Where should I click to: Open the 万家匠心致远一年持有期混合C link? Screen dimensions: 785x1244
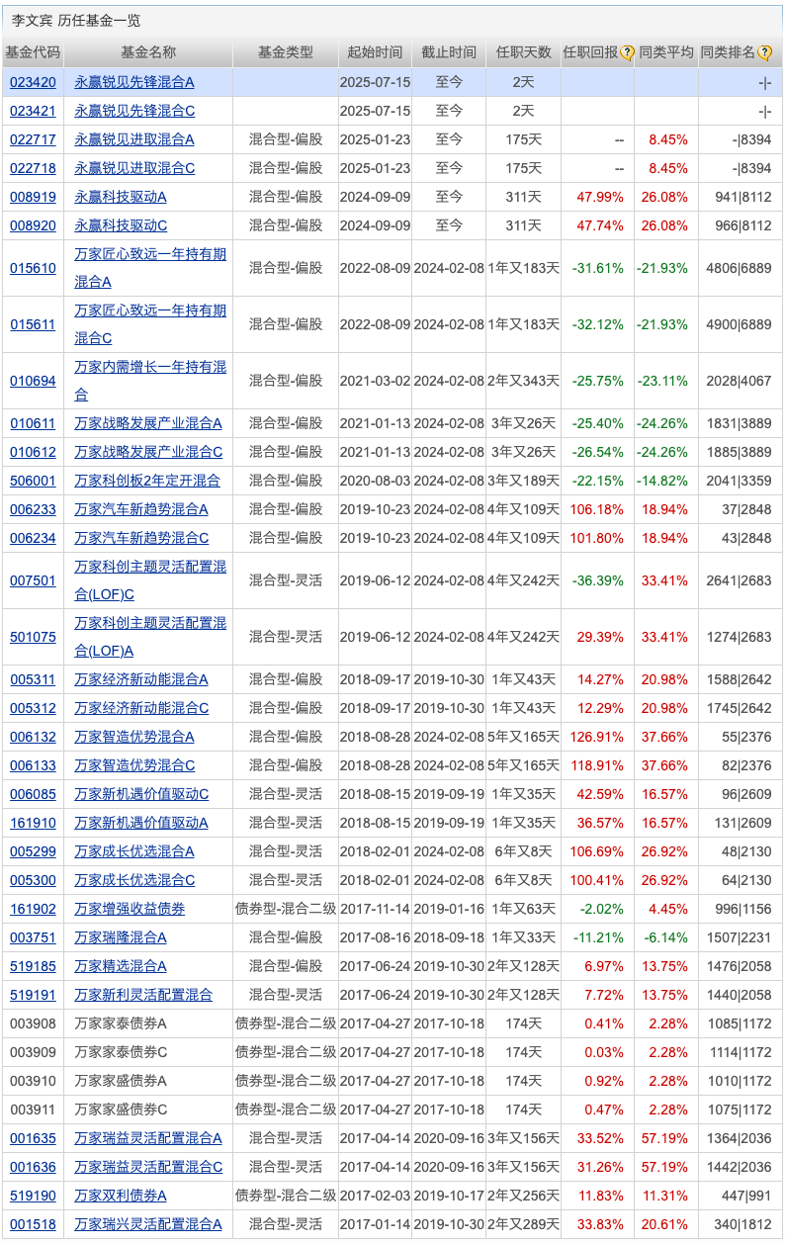click(x=150, y=324)
